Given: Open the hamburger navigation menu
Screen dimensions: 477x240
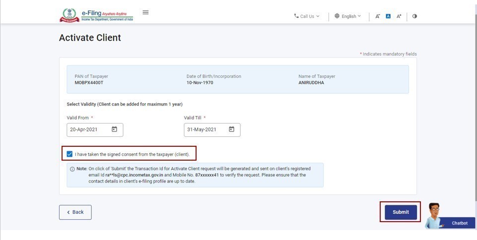Looking at the screenshot, I should coord(145,12).
